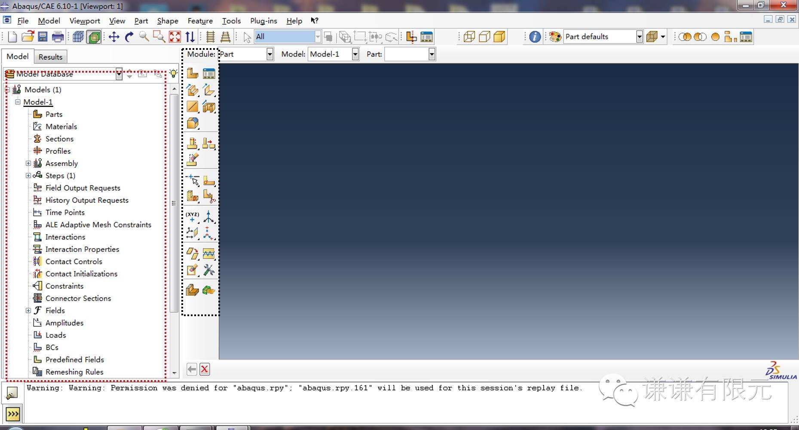Open the selection filter All dropdown

318,37
